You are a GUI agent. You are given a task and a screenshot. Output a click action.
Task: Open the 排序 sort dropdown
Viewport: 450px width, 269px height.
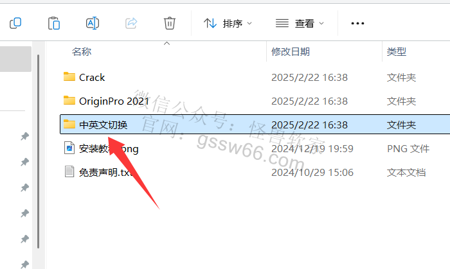point(228,23)
